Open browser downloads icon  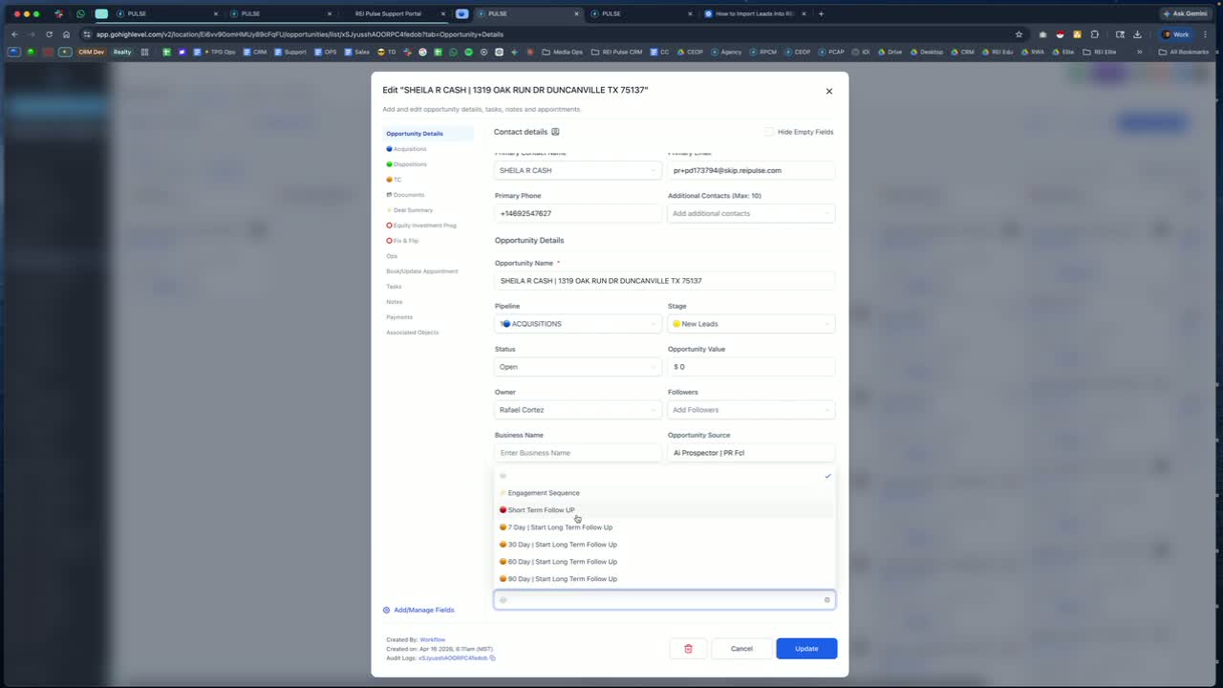tap(1137, 34)
